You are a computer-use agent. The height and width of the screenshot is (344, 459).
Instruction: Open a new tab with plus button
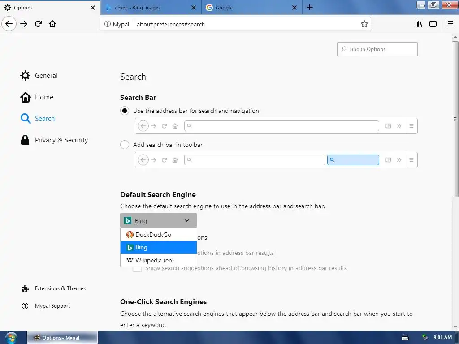pos(310,7)
